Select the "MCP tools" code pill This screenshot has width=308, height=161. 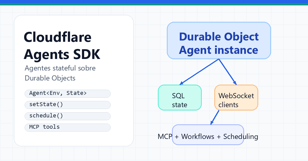pos(68,127)
